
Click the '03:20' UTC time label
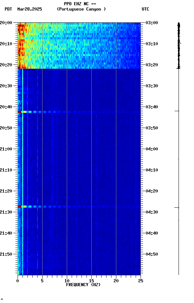point(152,65)
